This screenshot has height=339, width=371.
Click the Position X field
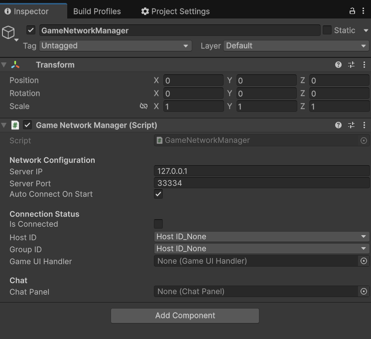193,80
